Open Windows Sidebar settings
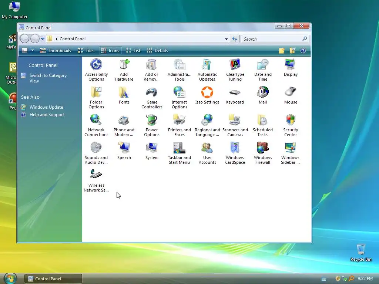This screenshot has height=284, width=379. pyautogui.click(x=291, y=153)
